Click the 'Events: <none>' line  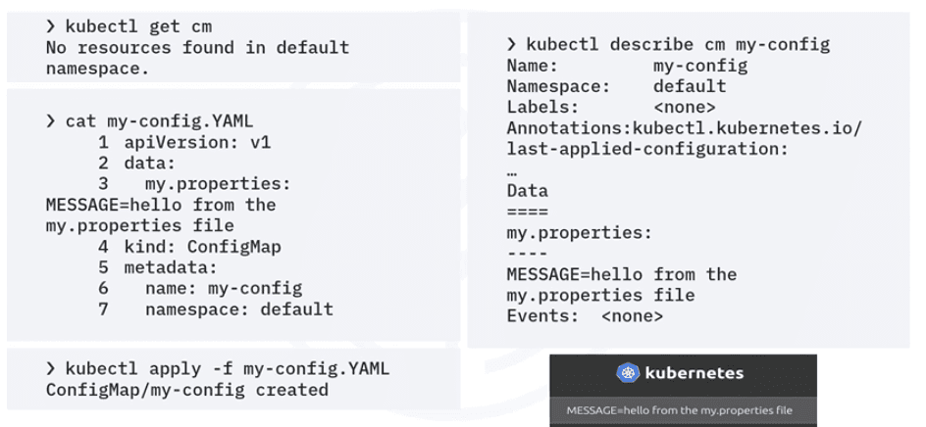click(585, 316)
